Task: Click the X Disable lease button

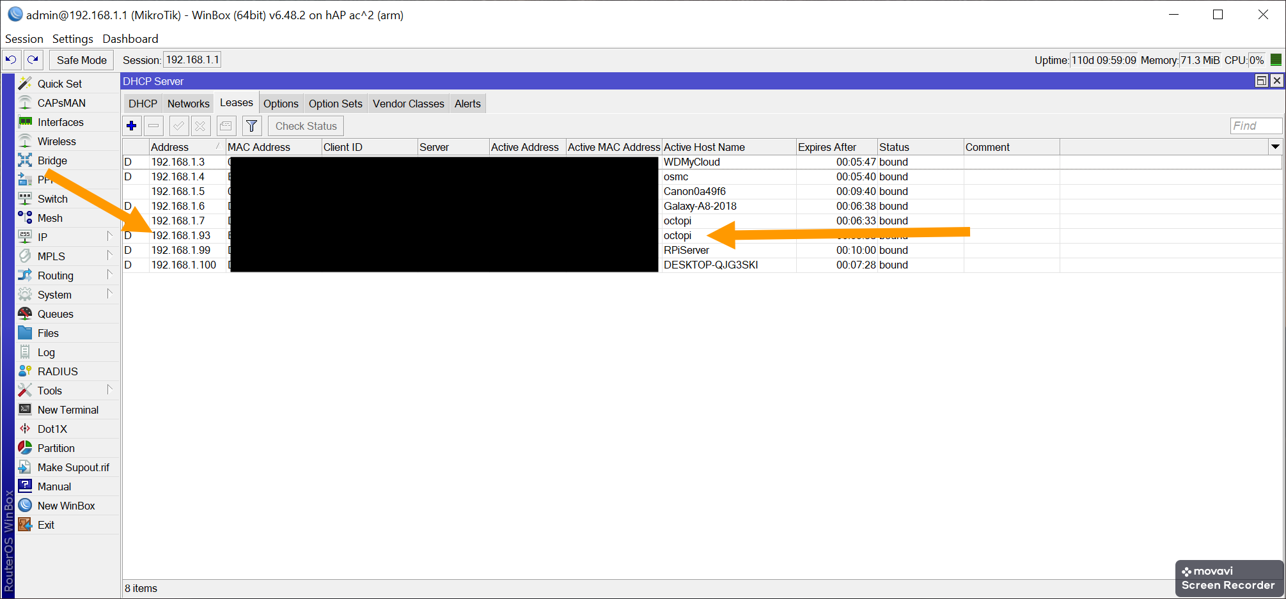Action: pyautogui.click(x=200, y=126)
